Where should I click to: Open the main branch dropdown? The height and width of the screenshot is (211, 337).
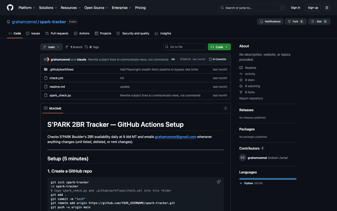pos(51,47)
